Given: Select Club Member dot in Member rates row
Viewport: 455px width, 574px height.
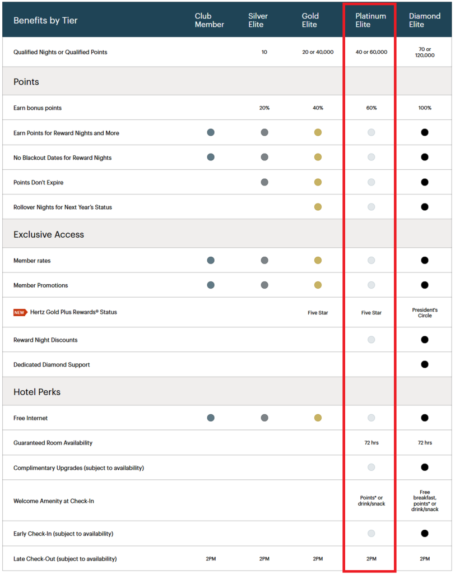Looking at the screenshot, I should (x=211, y=260).
